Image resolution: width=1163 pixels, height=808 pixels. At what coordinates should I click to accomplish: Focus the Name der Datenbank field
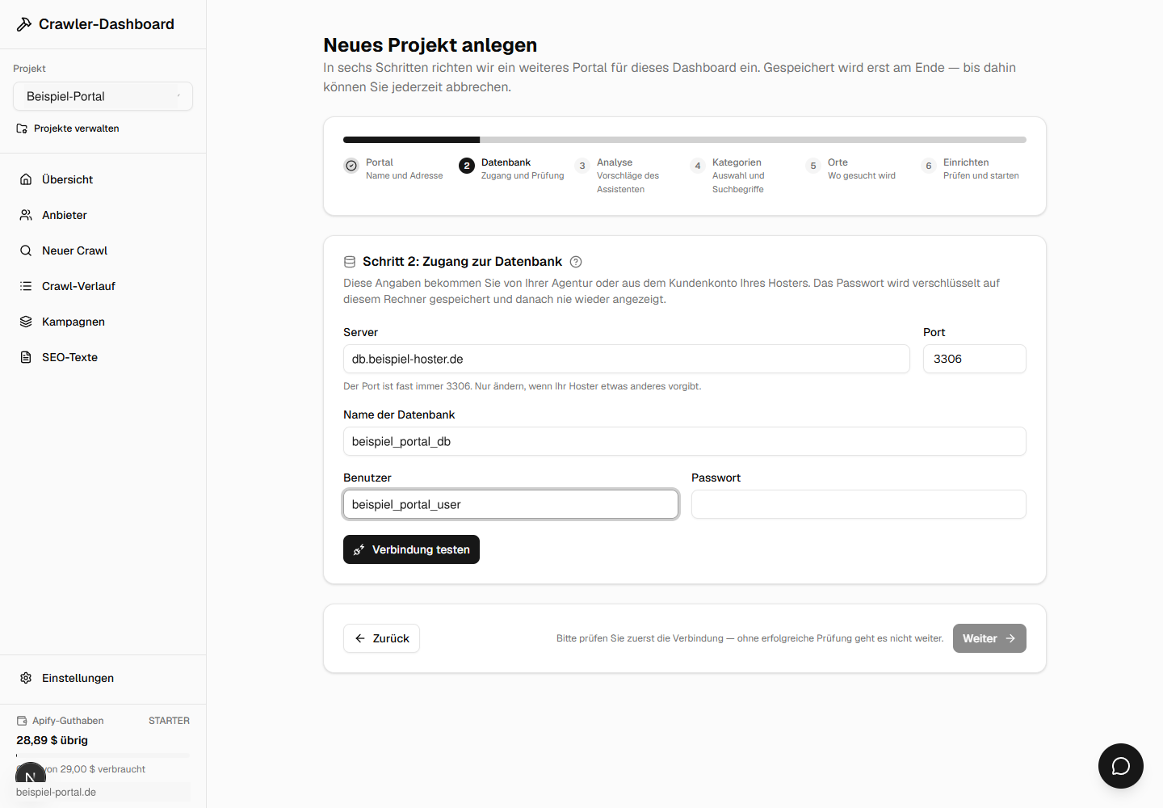click(x=685, y=441)
